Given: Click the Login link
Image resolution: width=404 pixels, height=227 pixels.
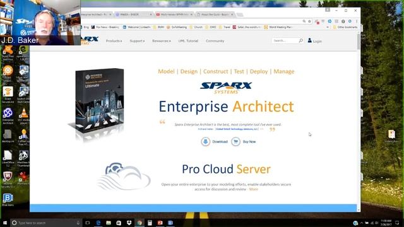Looking at the screenshot, I should point(317,41).
